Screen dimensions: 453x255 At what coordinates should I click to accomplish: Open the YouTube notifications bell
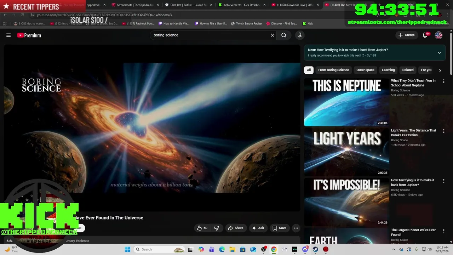(425, 35)
